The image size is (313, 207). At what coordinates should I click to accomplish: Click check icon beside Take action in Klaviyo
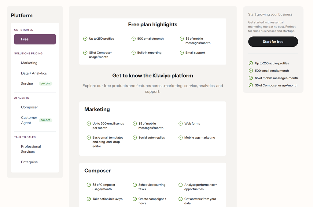pyautogui.click(x=89, y=199)
